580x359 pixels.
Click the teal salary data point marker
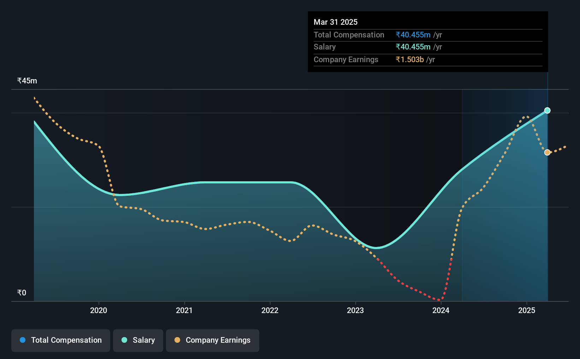(x=547, y=111)
